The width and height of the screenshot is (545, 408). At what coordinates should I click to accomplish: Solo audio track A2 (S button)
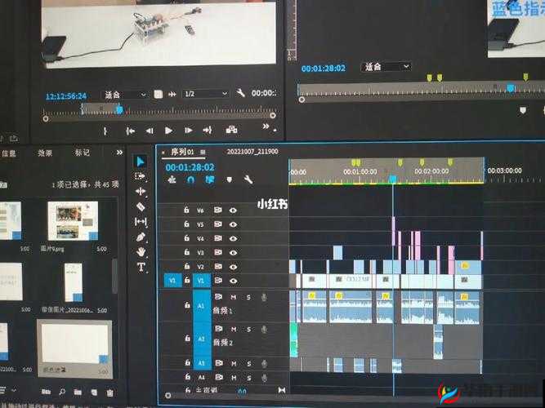click(248, 328)
